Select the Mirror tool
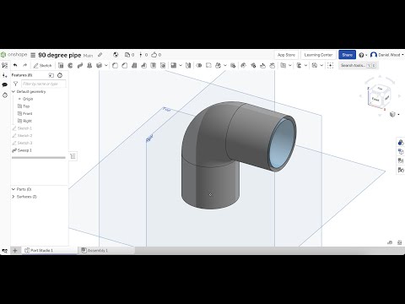 [188, 65]
